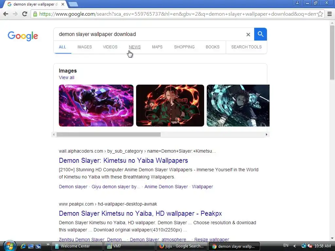Switch to juju - Google Search Firefox window
The width and height of the screenshot is (335, 251).
[x=182, y=246]
